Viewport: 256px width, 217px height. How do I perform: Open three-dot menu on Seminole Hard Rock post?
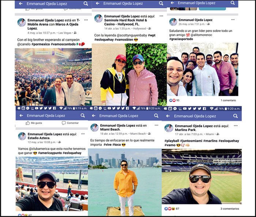tap(161, 16)
